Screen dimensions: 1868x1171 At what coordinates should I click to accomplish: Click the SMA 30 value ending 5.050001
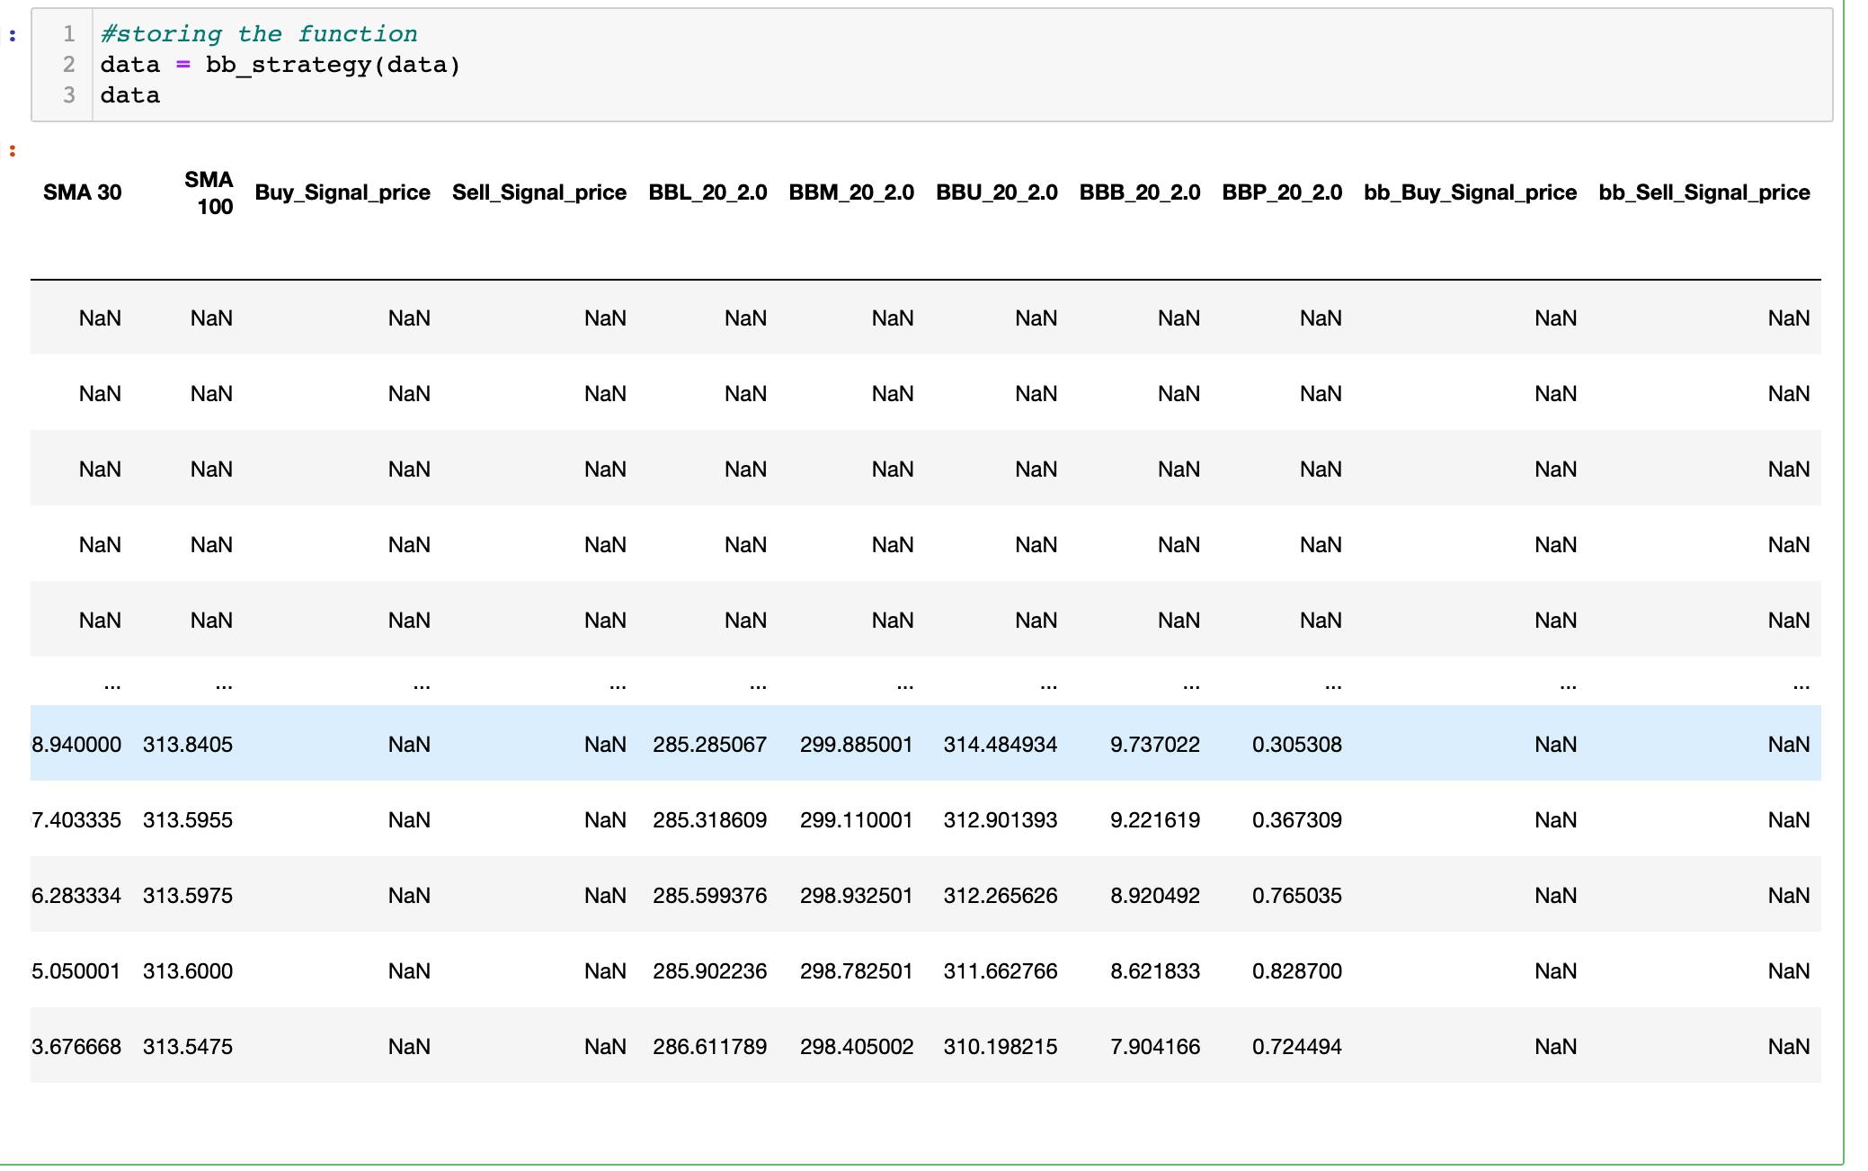76,971
